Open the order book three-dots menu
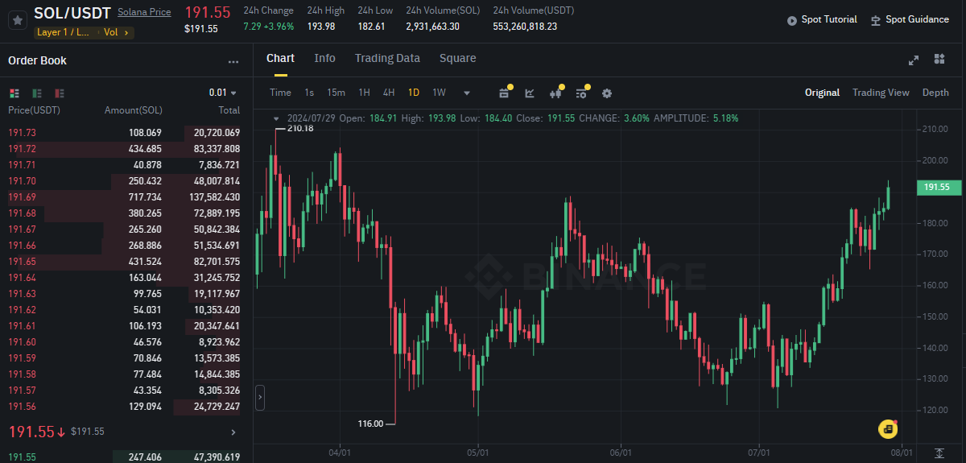 point(233,61)
